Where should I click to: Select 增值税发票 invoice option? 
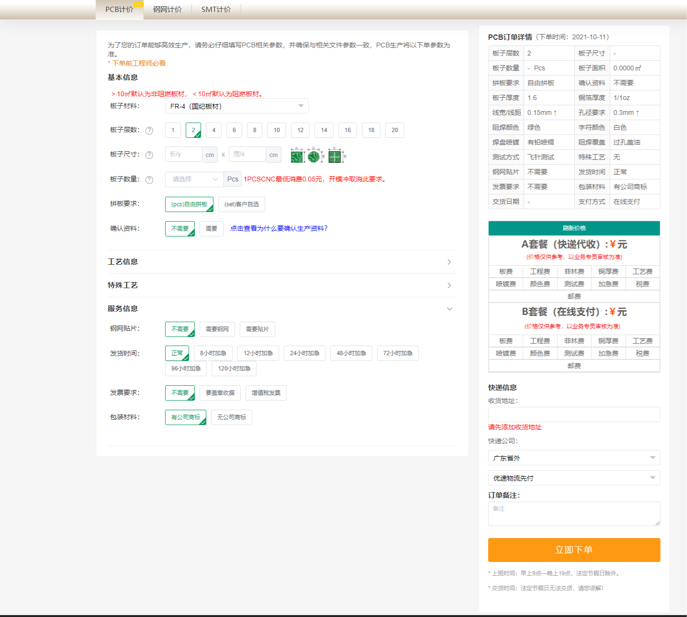click(x=266, y=393)
